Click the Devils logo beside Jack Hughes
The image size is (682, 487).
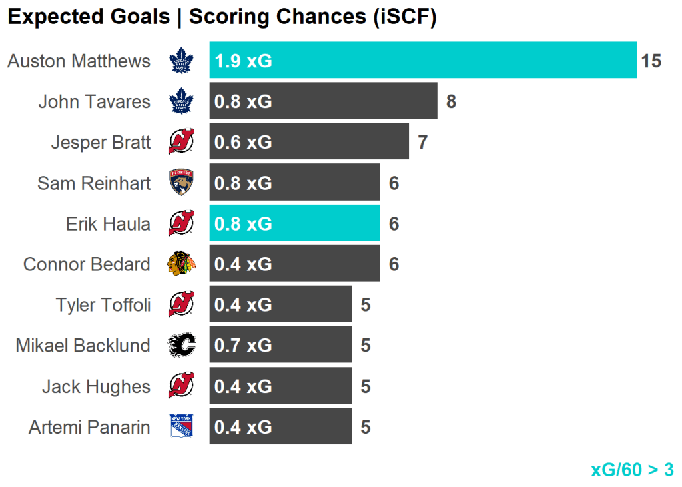[x=180, y=386]
